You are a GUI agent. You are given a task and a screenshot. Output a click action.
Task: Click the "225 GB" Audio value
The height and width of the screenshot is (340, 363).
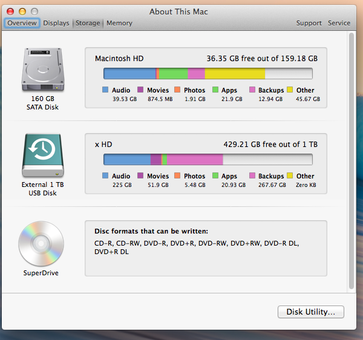[x=122, y=185]
